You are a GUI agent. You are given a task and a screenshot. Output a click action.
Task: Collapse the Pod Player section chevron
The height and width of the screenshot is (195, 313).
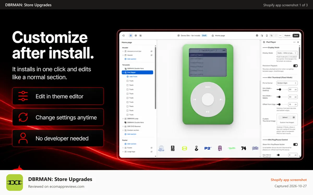123,73
